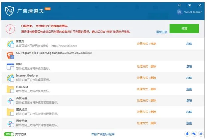Open the main menu dropdown arrow in title bar

pyautogui.click(x=190, y=5)
